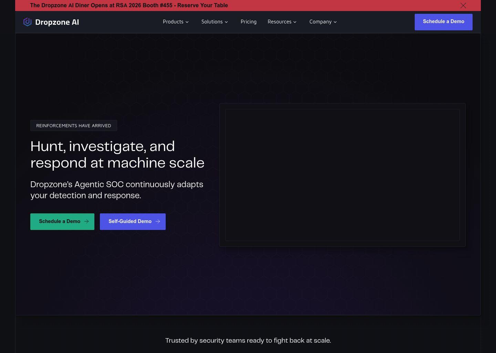Click arrow icon on green Schedule a Demo button

tap(86, 222)
